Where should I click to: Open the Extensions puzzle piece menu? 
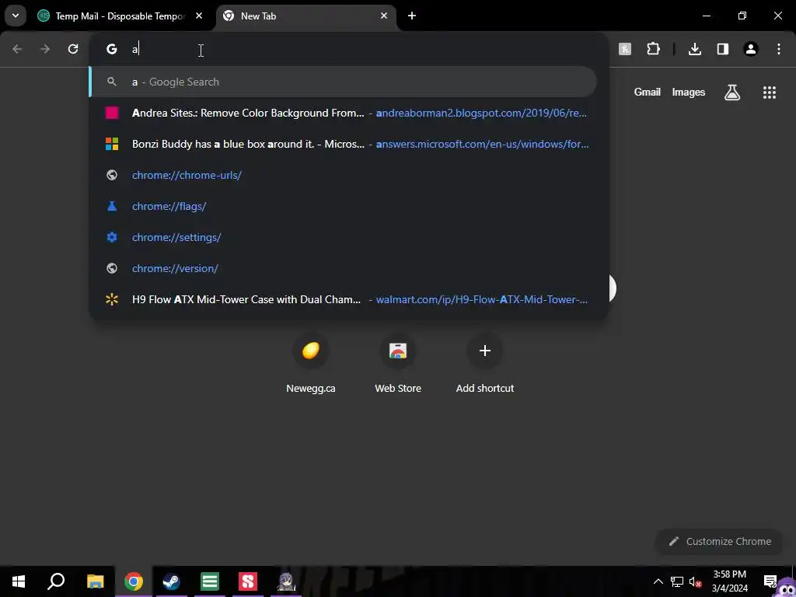click(x=653, y=49)
